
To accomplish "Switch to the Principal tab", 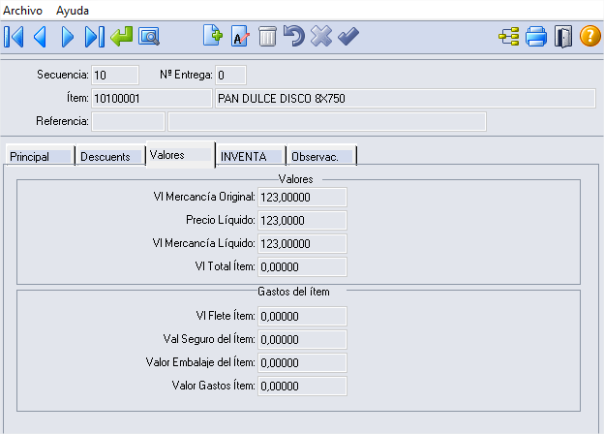I will pyautogui.click(x=40, y=156).
